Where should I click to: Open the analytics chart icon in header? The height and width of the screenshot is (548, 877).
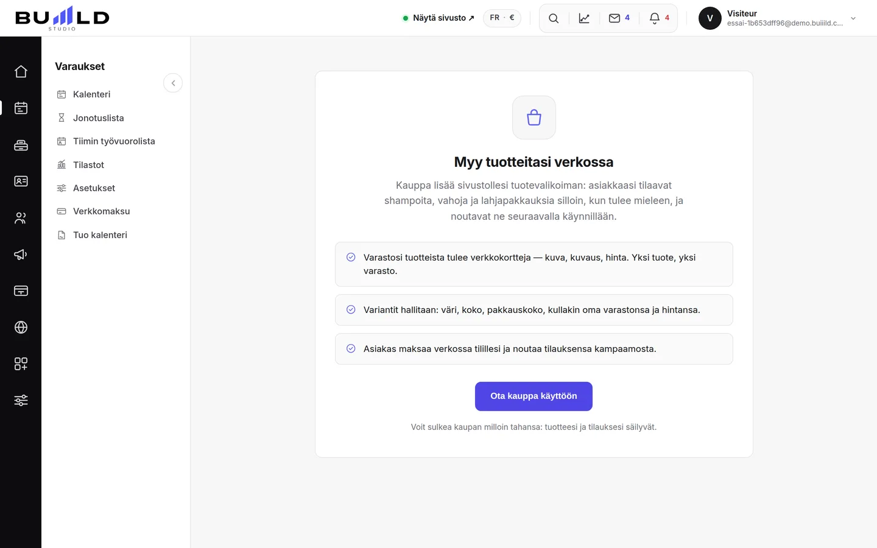point(584,18)
